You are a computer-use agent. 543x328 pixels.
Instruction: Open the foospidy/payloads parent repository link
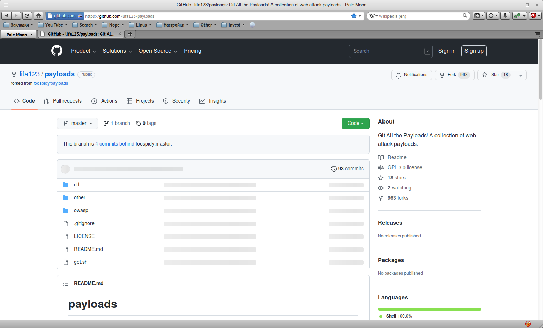[x=51, y=84]
